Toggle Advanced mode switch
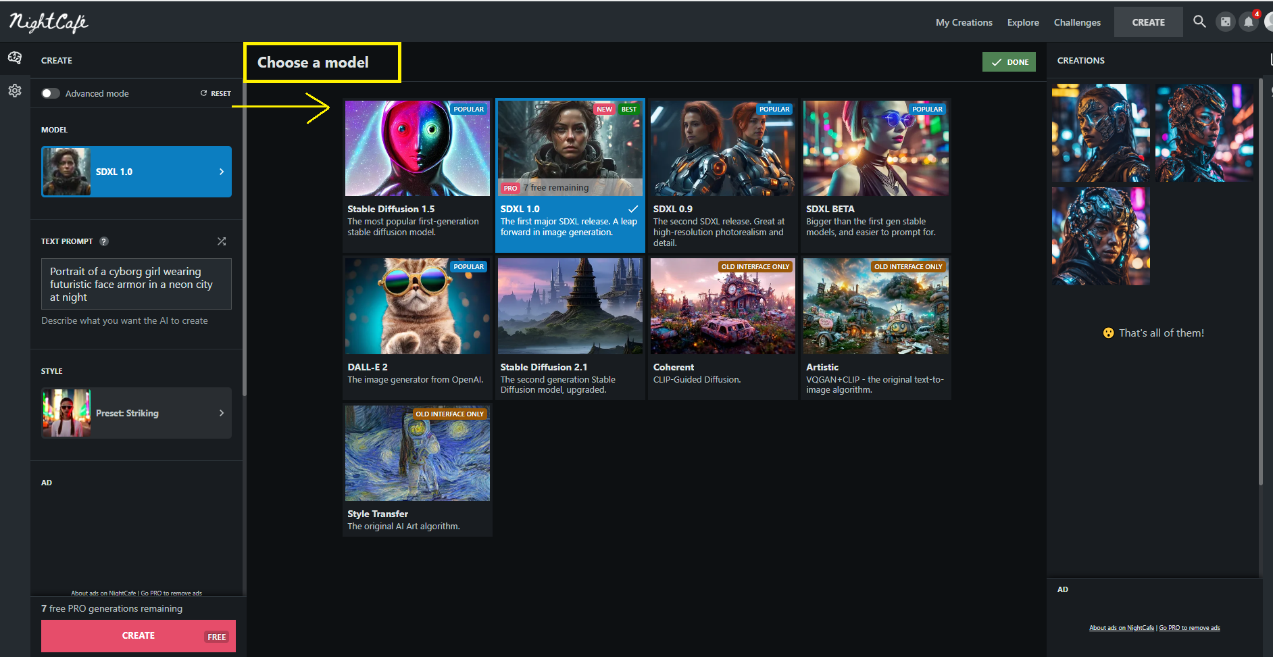 tap(51, 93)
